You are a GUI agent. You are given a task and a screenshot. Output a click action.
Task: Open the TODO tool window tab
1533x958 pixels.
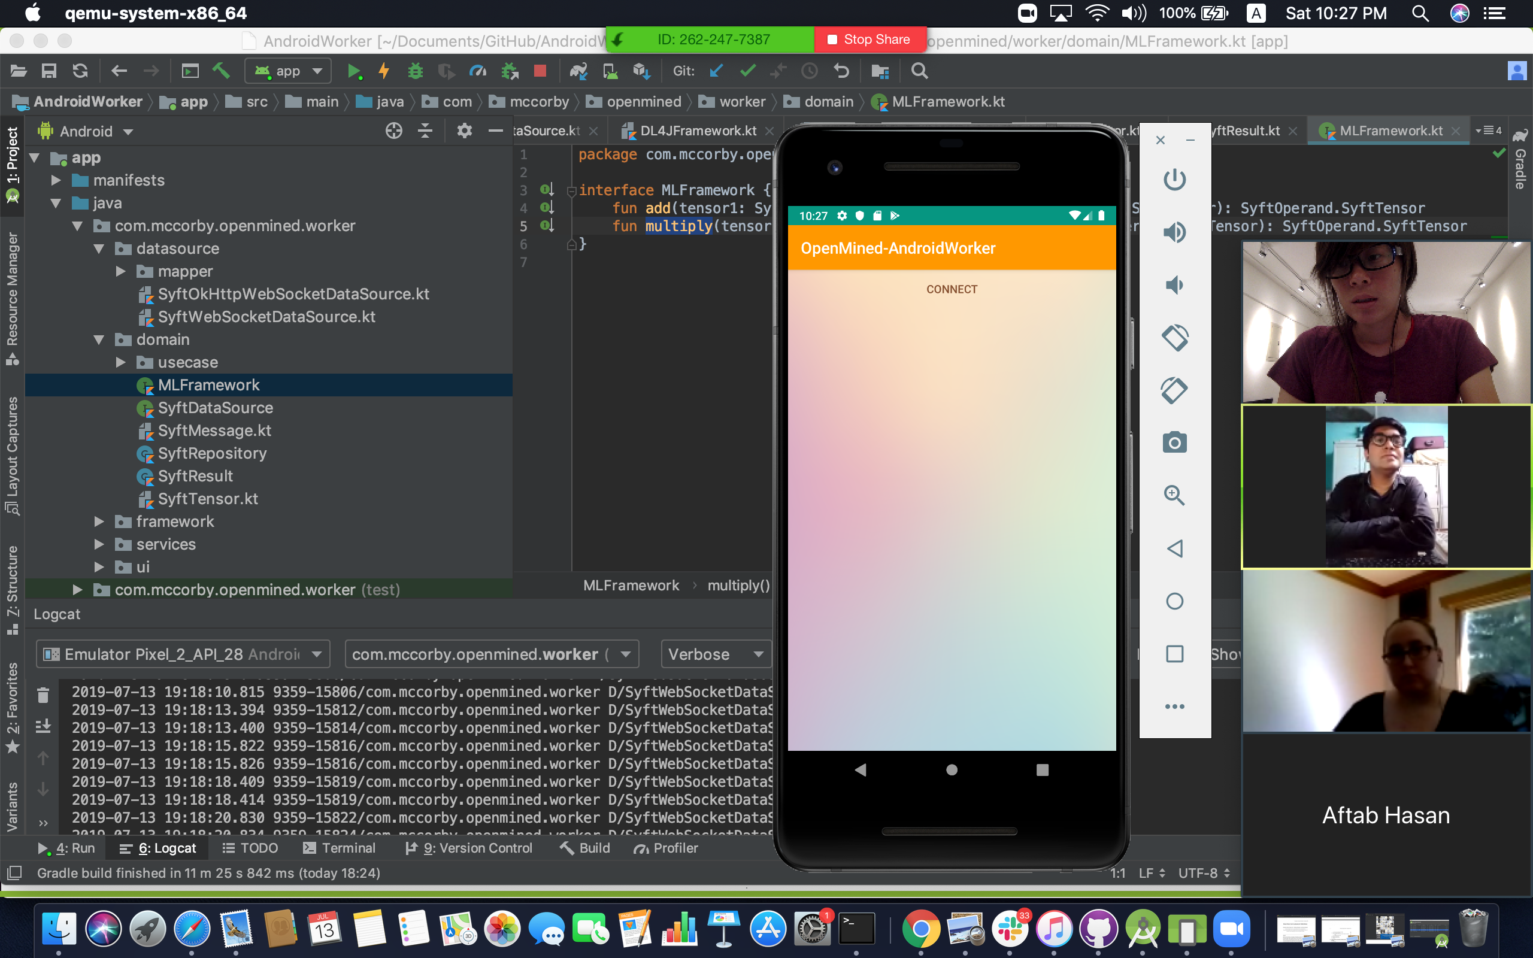[x=250, y=848]
